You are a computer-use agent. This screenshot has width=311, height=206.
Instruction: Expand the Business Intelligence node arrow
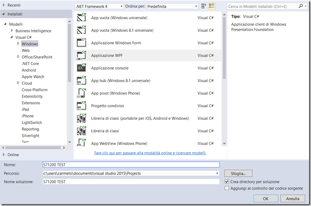(12, 30)
